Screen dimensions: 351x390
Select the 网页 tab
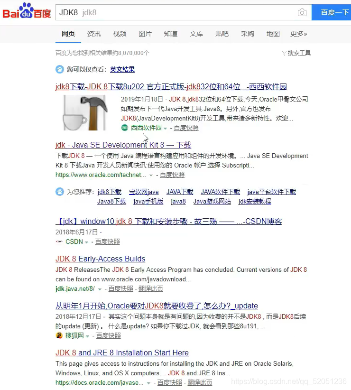point(68,34)
